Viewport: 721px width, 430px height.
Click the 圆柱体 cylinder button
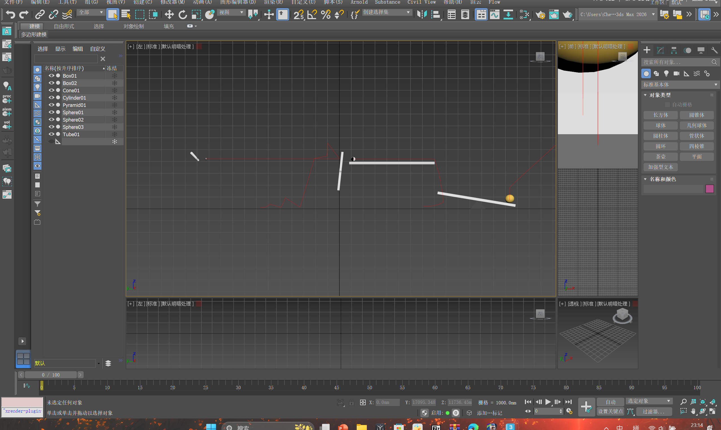pos(660,136)
